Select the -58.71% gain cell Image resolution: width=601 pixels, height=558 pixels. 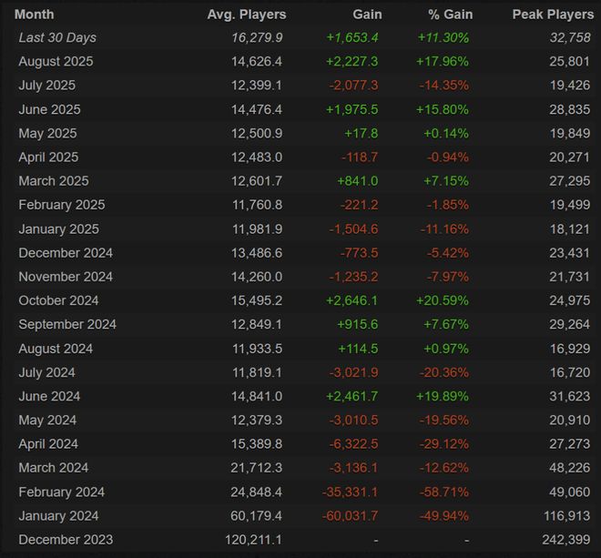[444, 492]
